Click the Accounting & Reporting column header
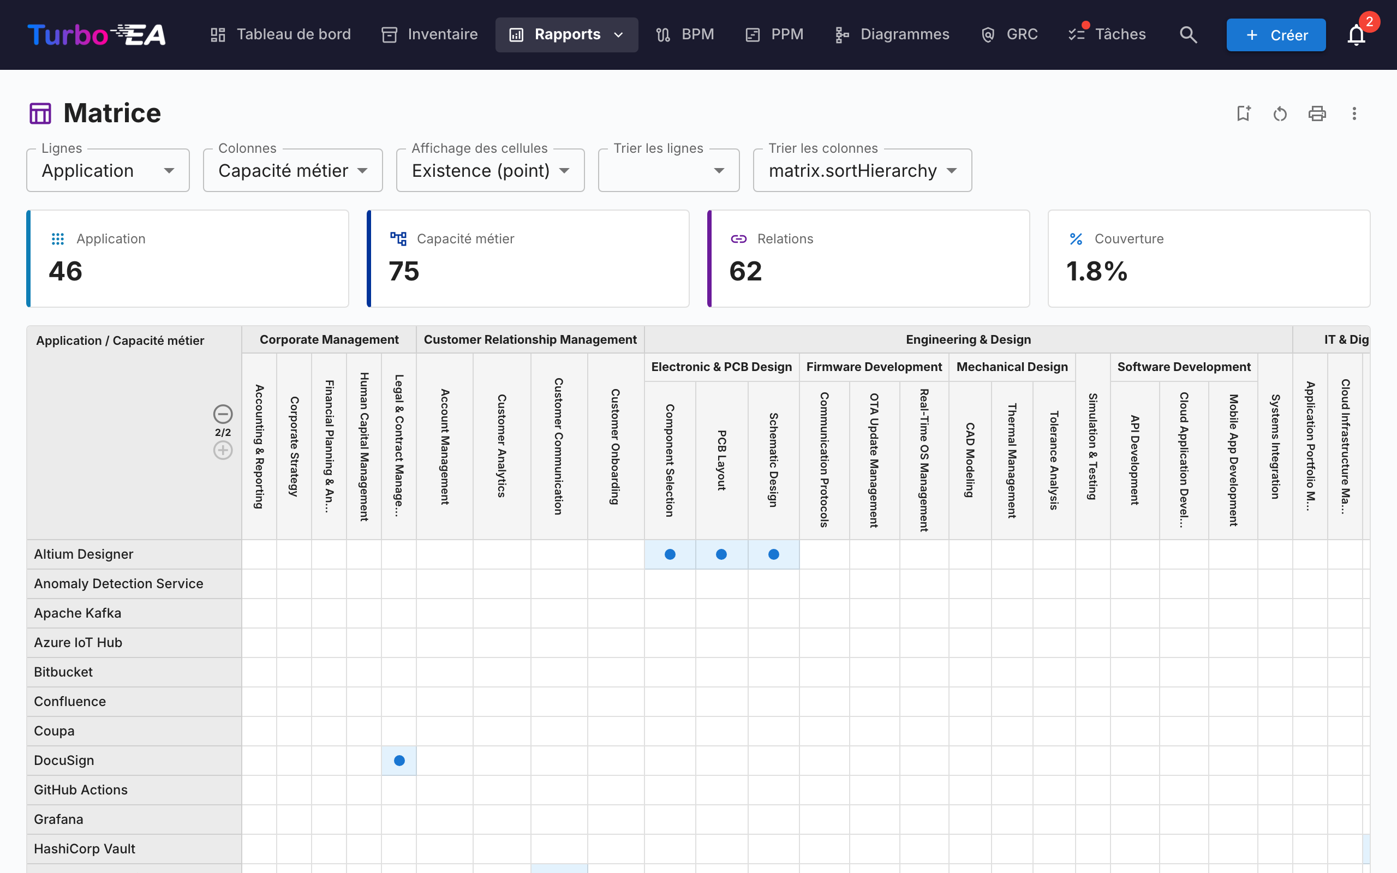This screenshot has width=1397, height=873. point(260,446)
